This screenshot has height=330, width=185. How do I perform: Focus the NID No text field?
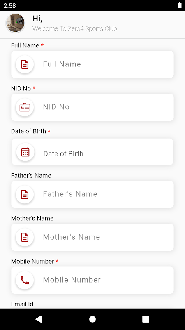pos(92,107)
